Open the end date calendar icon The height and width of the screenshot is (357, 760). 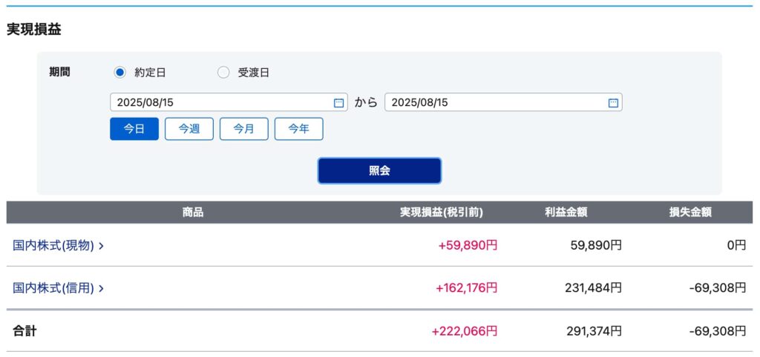tap(613, 102)
